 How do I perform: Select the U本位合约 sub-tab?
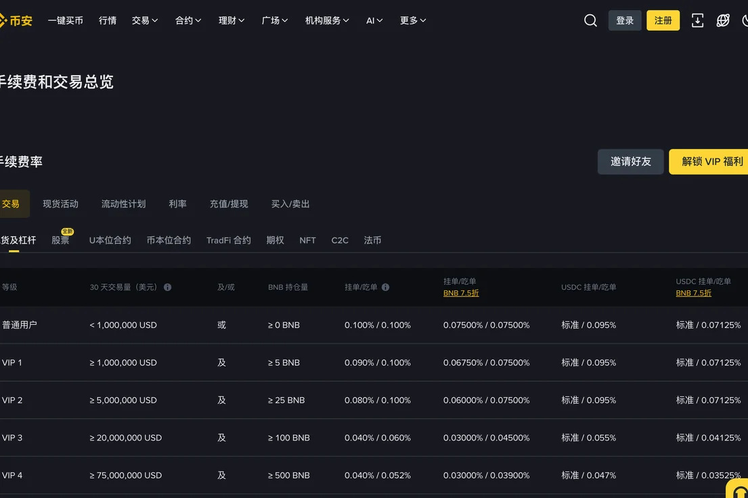[x=110, y=240]
